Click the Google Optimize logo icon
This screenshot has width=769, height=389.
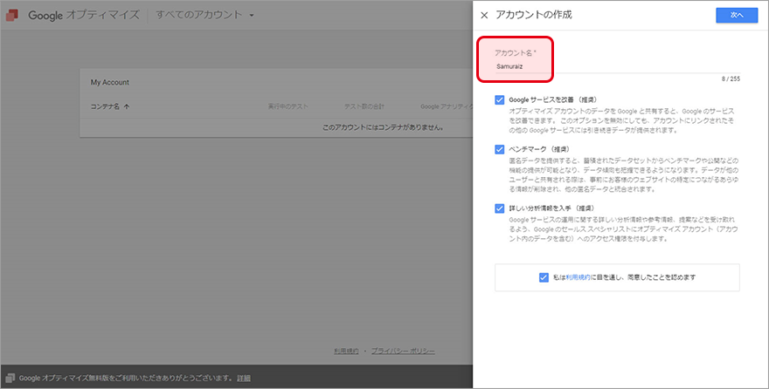(x=11, y=15)
